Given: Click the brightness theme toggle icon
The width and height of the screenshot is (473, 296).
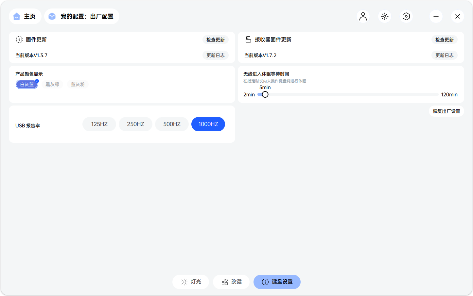Looking at the screenshot, I should pos(384,16).
